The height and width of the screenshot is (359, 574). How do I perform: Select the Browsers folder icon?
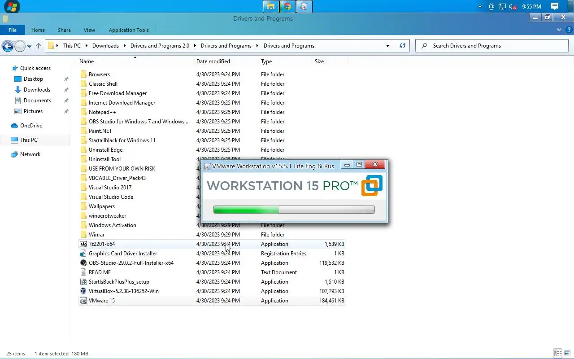83,74
